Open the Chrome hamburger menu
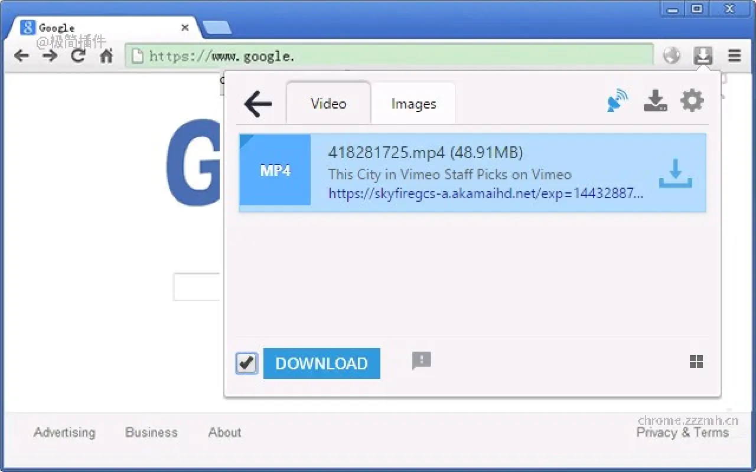756x472 pixels. pos(734,55)
